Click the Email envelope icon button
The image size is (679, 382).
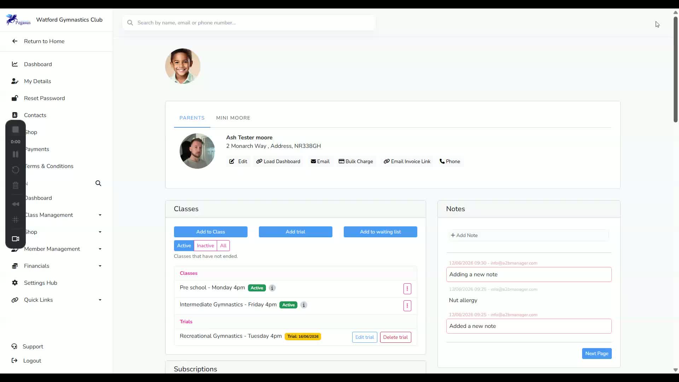pos(313,161)
